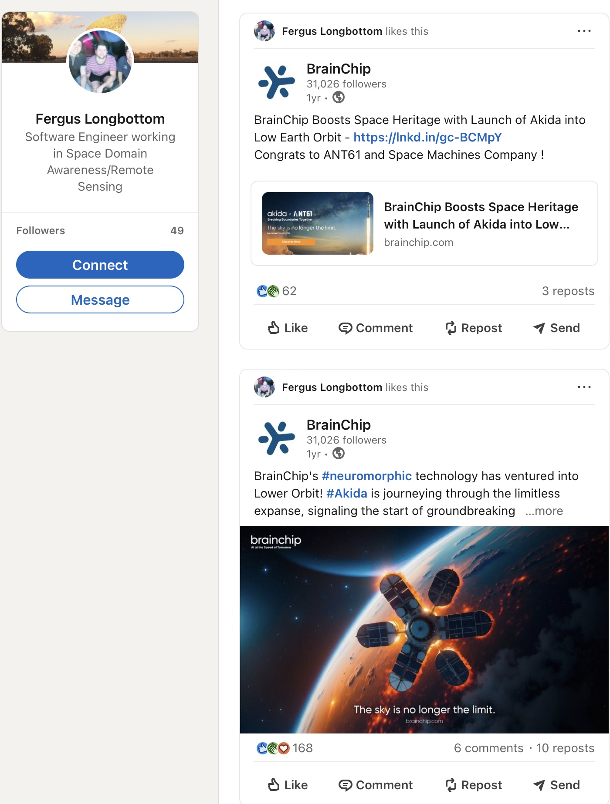
Task: Repost the neuromorphic technology post
Action: [x=474, y=785]
